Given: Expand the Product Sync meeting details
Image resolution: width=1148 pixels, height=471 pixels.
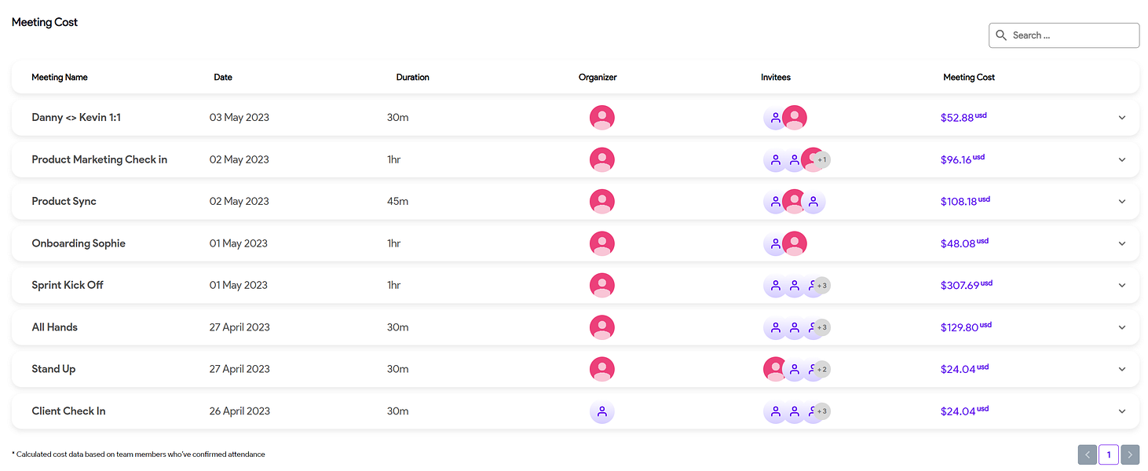Looking at the screenshot, I should (1122, 202).
